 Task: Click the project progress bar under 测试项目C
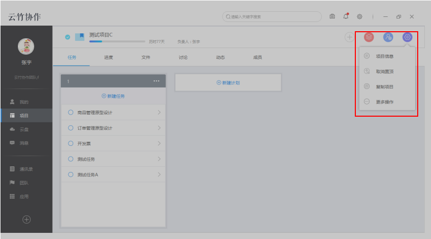pyautogui.click(x=117, y=42)
